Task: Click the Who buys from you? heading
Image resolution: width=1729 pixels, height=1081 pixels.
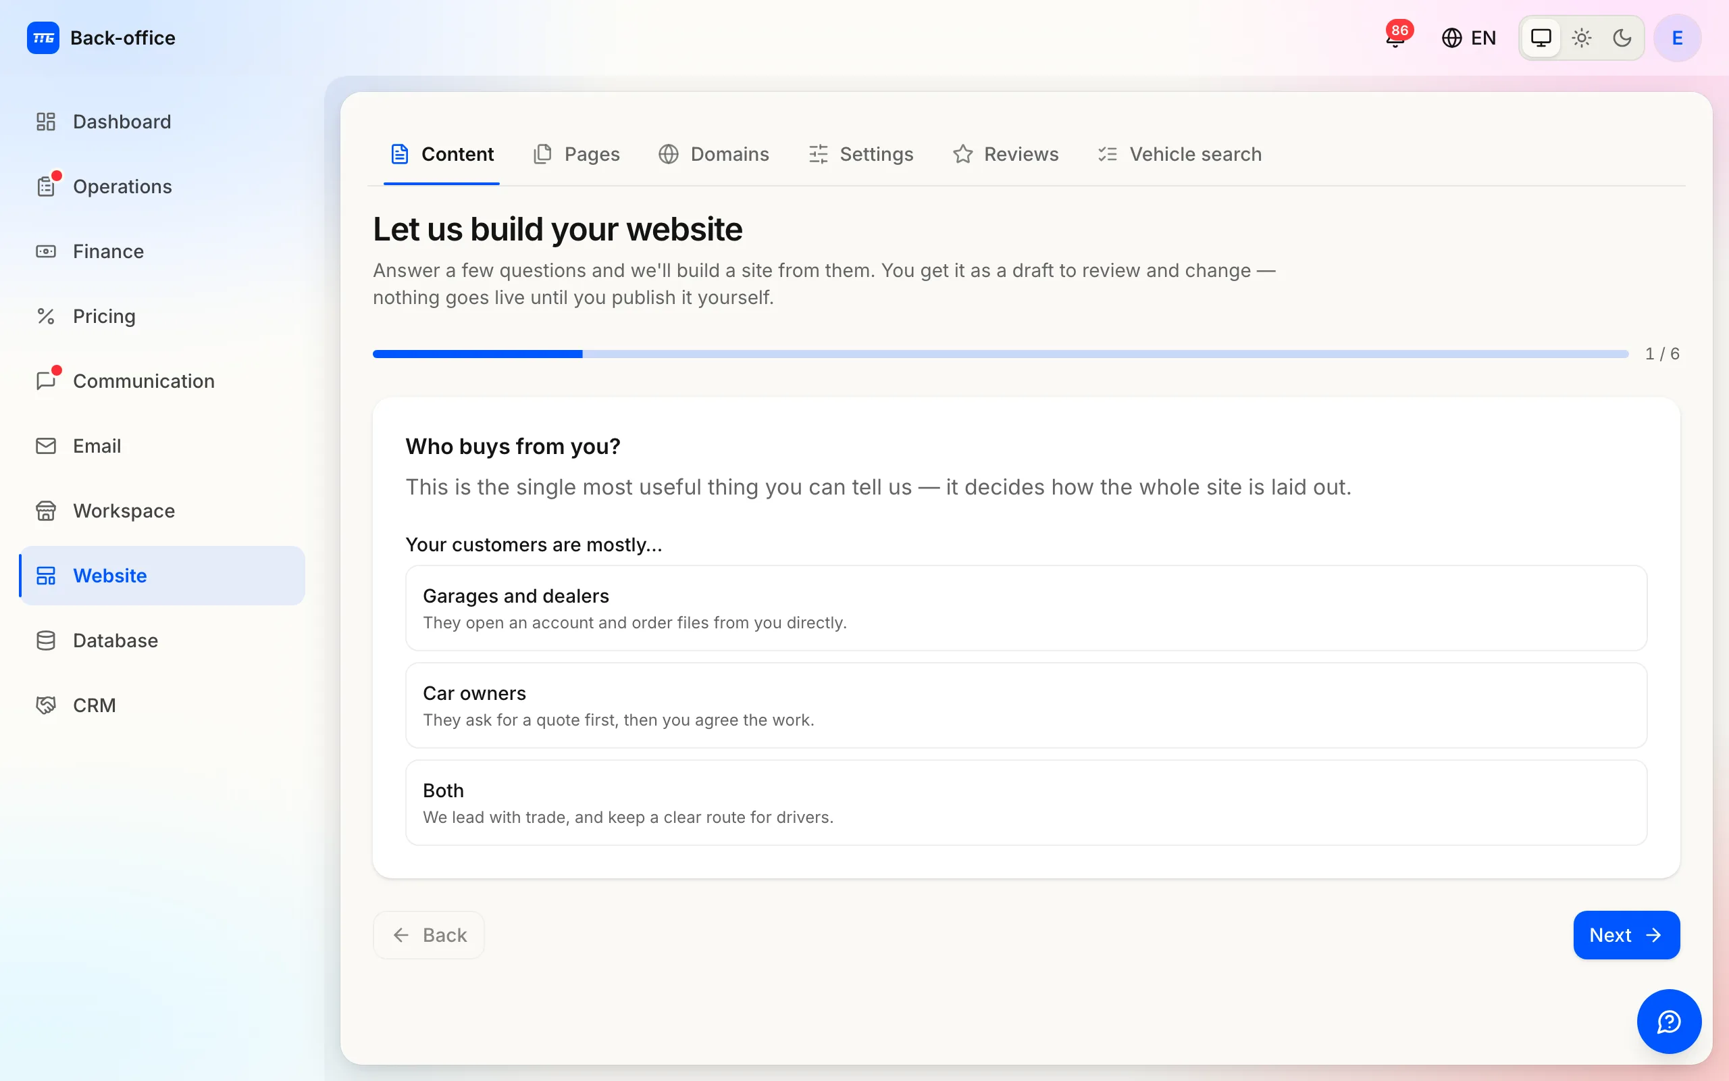Action: (x=513, y=446)
